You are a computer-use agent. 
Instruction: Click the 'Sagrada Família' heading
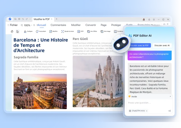26,57
